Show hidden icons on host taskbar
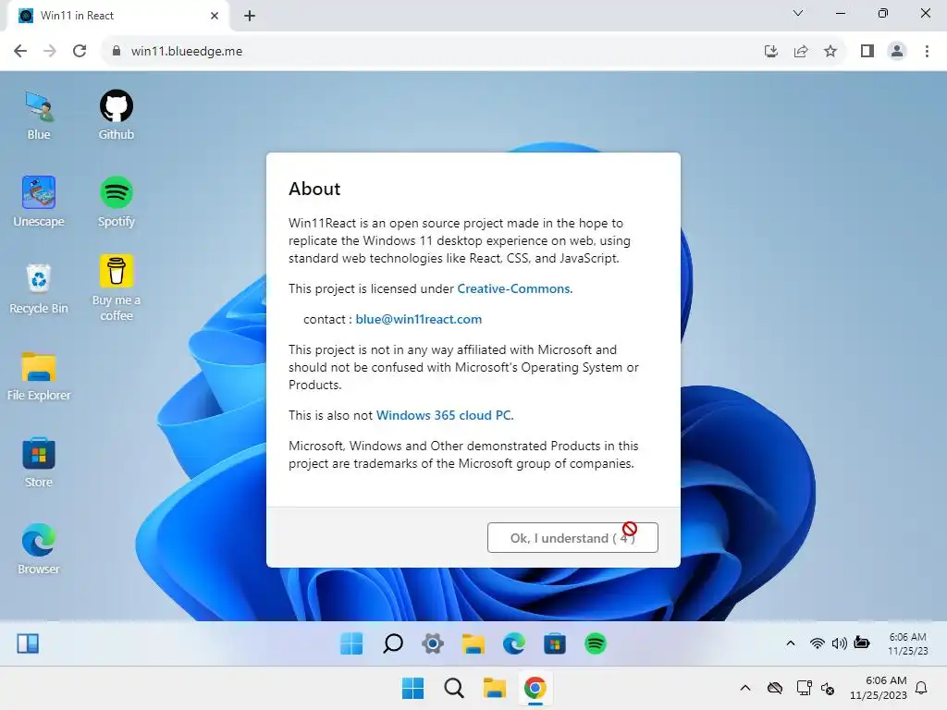 745,688
